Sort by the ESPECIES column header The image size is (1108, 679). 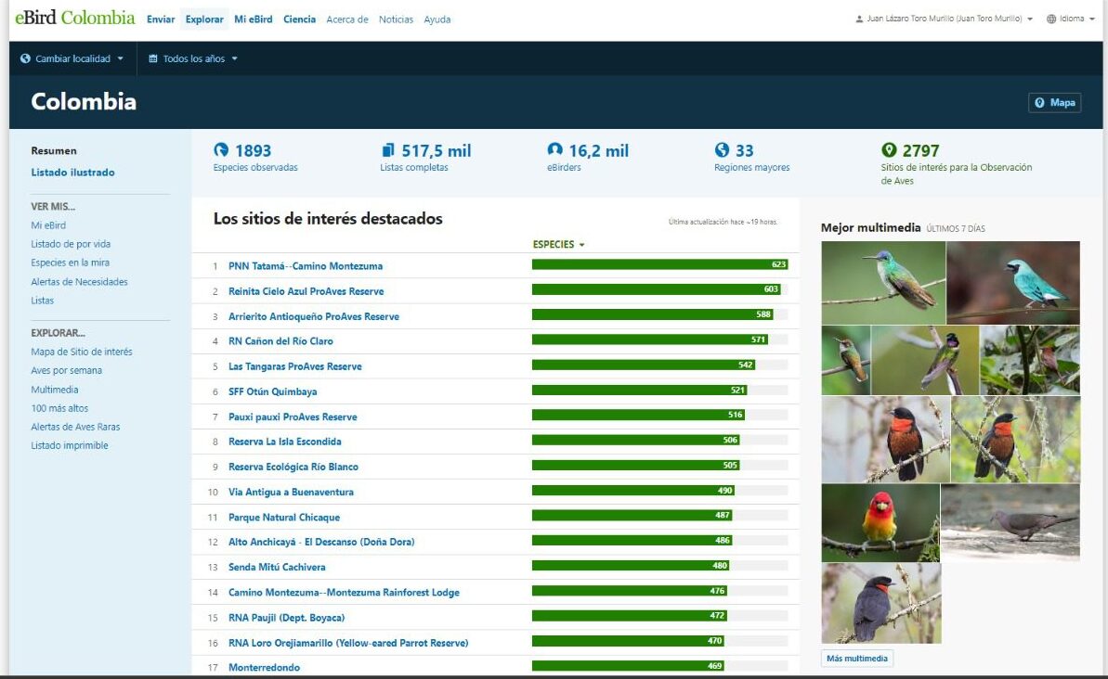tap(558, 245)
